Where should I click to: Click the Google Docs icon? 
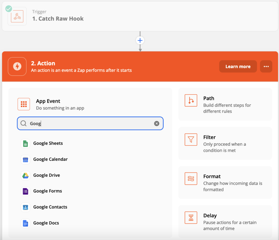click(x=25, y=223)
